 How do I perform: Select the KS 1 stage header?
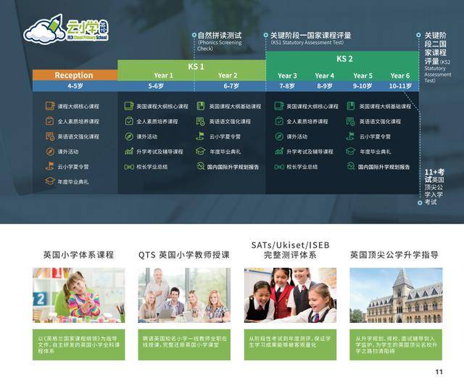(196, 65)
